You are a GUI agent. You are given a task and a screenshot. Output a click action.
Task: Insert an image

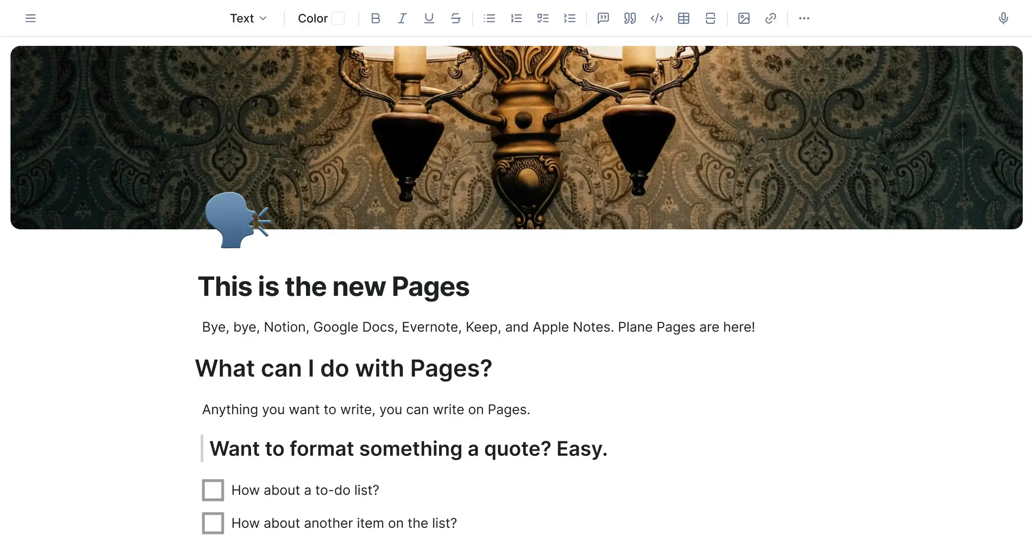point(743,18)
